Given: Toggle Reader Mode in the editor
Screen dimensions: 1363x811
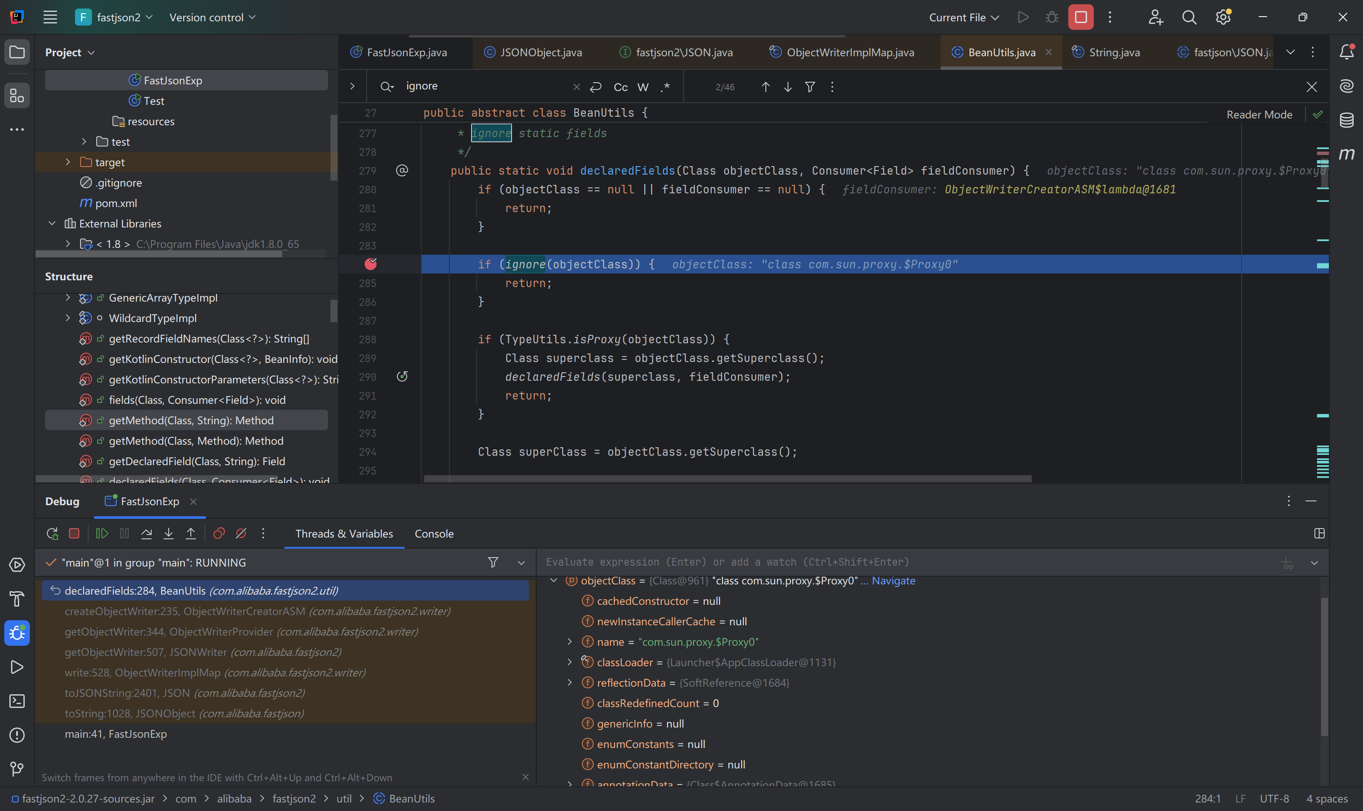Looking at the screenshot, I should click(x=1259, y=115).
